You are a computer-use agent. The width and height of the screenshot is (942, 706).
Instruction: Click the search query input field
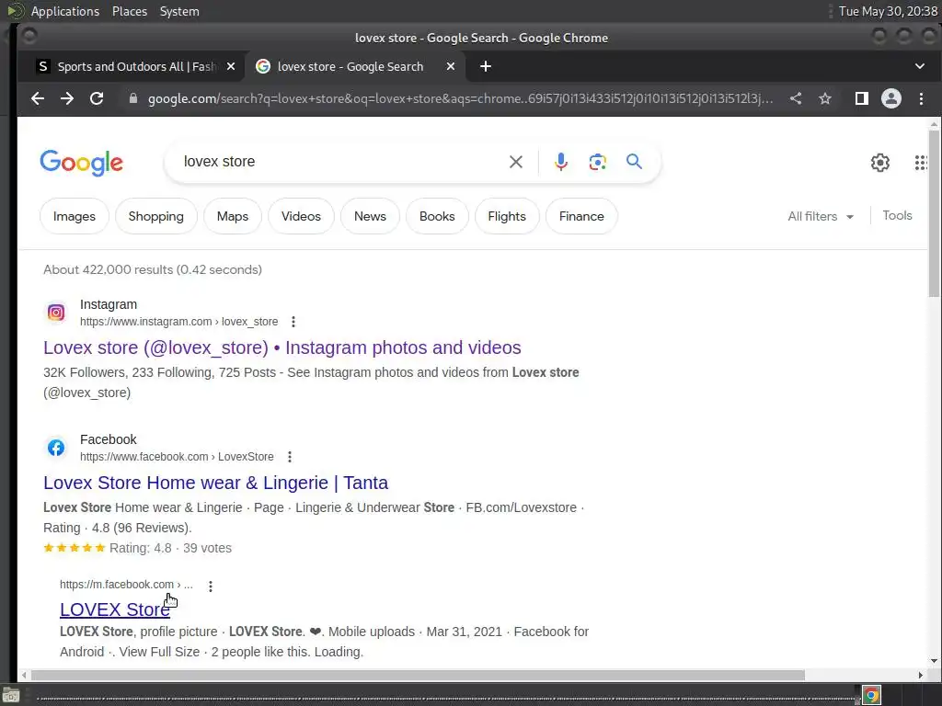coord(342,162)
